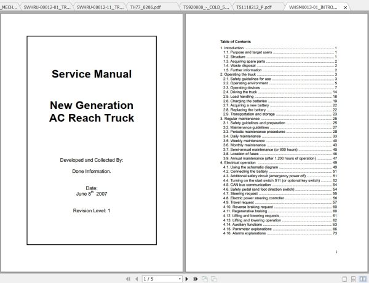Go to the first page
Screen dimensions: 369x283
click(x=128, y=279)
